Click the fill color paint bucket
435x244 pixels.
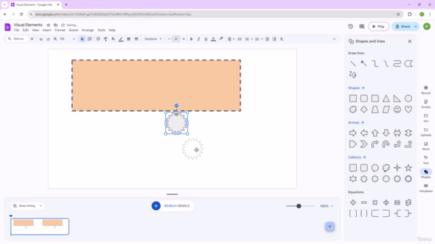tap(114, 39)
